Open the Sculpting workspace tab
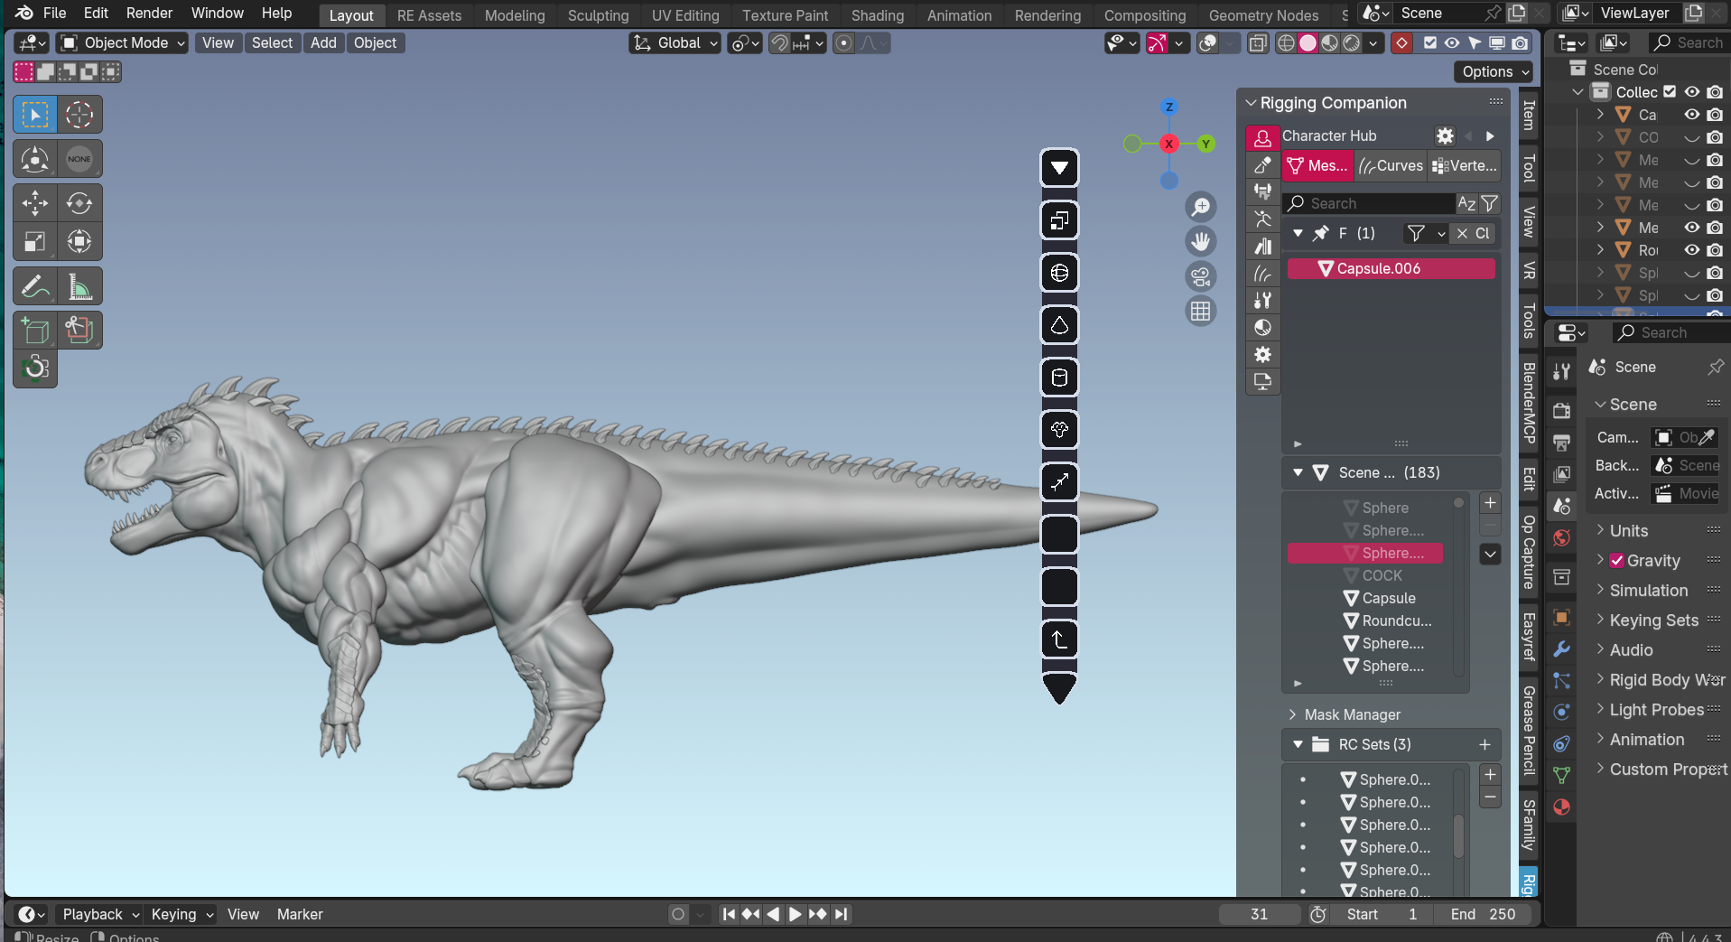Screen dimensions: 1731x942 (598, 15)
